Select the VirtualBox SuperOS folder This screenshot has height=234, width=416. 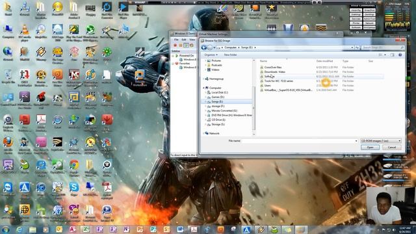(288, 90)
